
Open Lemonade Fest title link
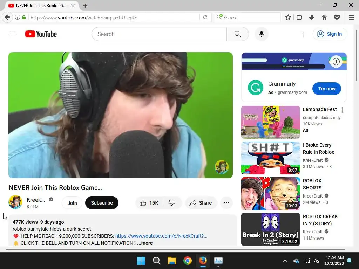click(x=320, y=109)
